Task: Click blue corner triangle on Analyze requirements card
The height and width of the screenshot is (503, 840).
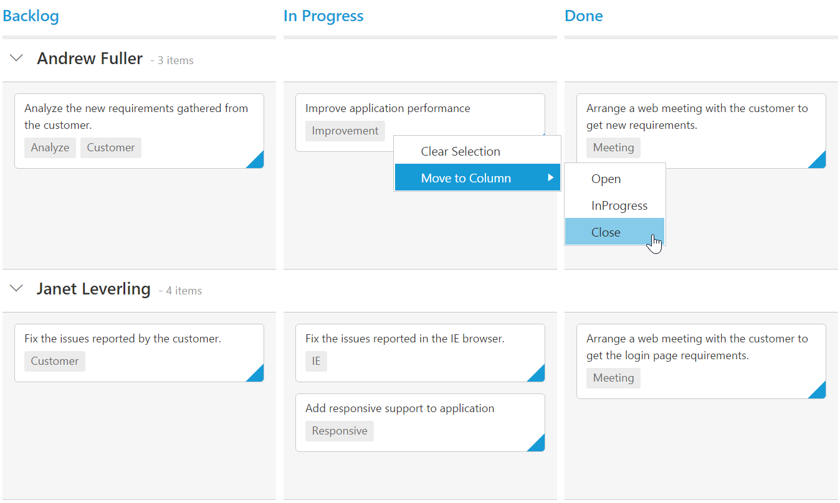Action: 257,162
